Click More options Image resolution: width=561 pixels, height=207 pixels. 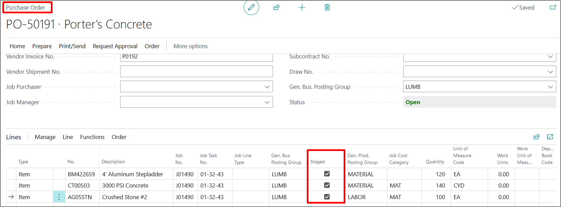190,46
